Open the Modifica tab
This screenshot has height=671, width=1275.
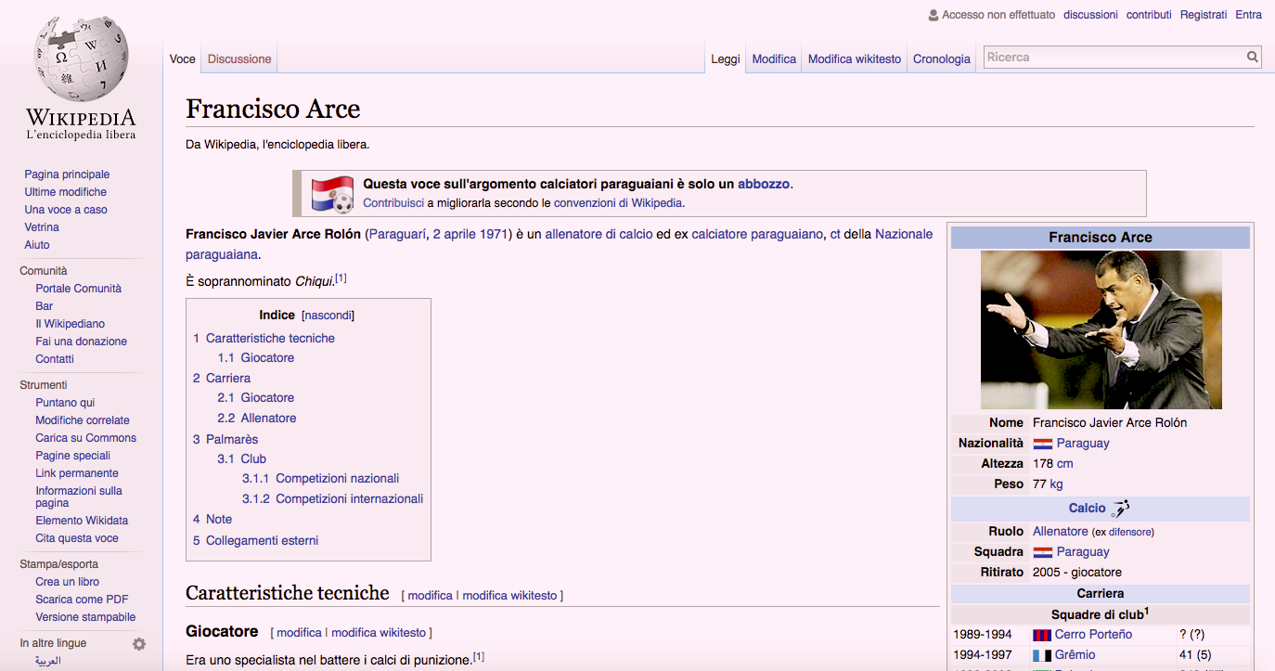[774, 58]
